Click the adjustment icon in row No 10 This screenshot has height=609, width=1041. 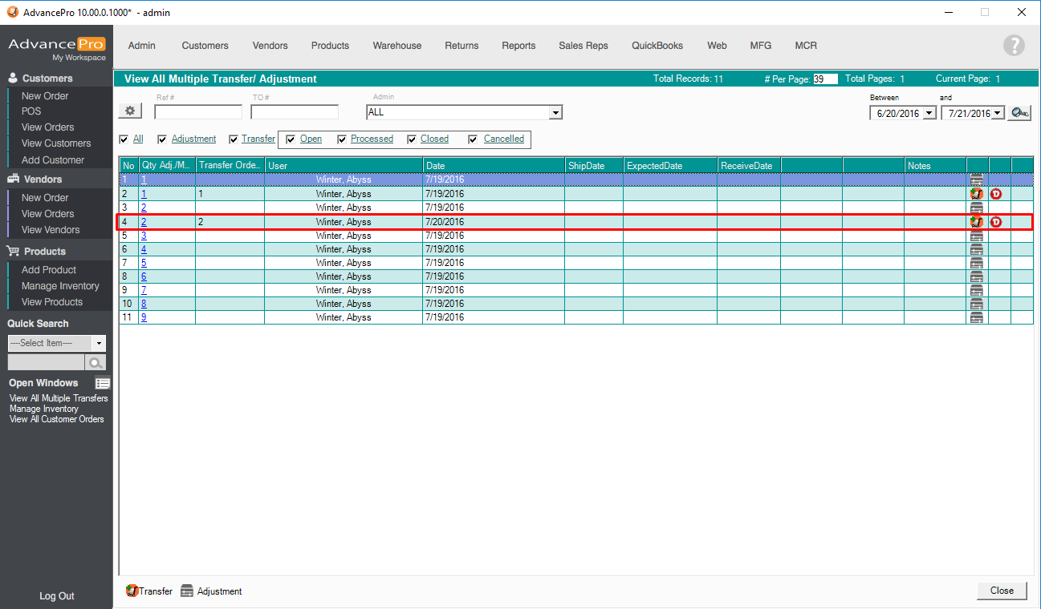click(977, 304)
